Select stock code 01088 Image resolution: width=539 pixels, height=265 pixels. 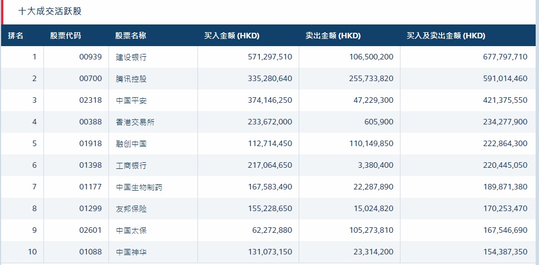tap(91, 252)
